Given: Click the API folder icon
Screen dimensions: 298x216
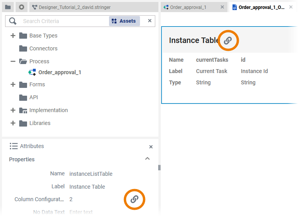Looking at the screenshot, I should [23, 97].
